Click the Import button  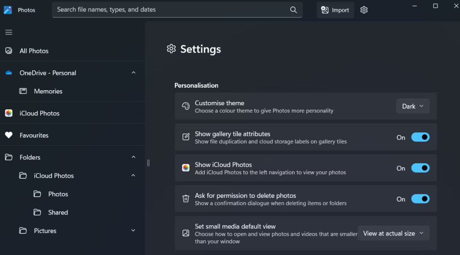(335, 10)
